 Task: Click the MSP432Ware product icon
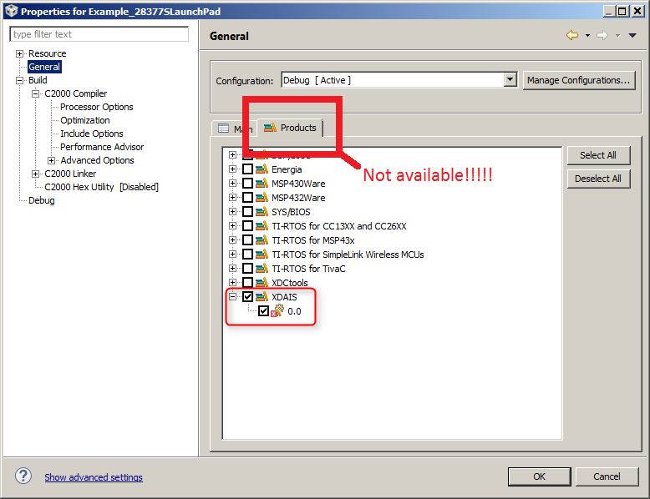pyautogui.click(x=262, y=197)
